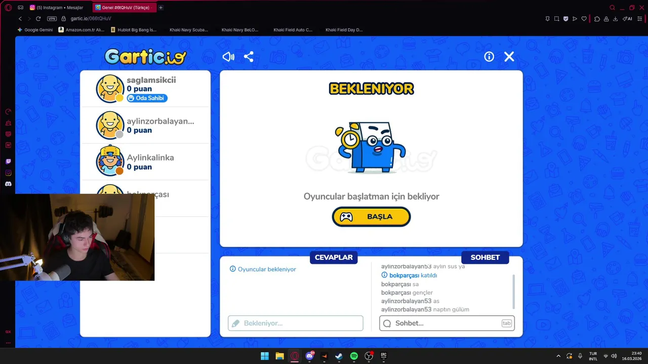Toggle the VPN badge in address bar
Screen dimensions: 648x364
pos(52,19)
